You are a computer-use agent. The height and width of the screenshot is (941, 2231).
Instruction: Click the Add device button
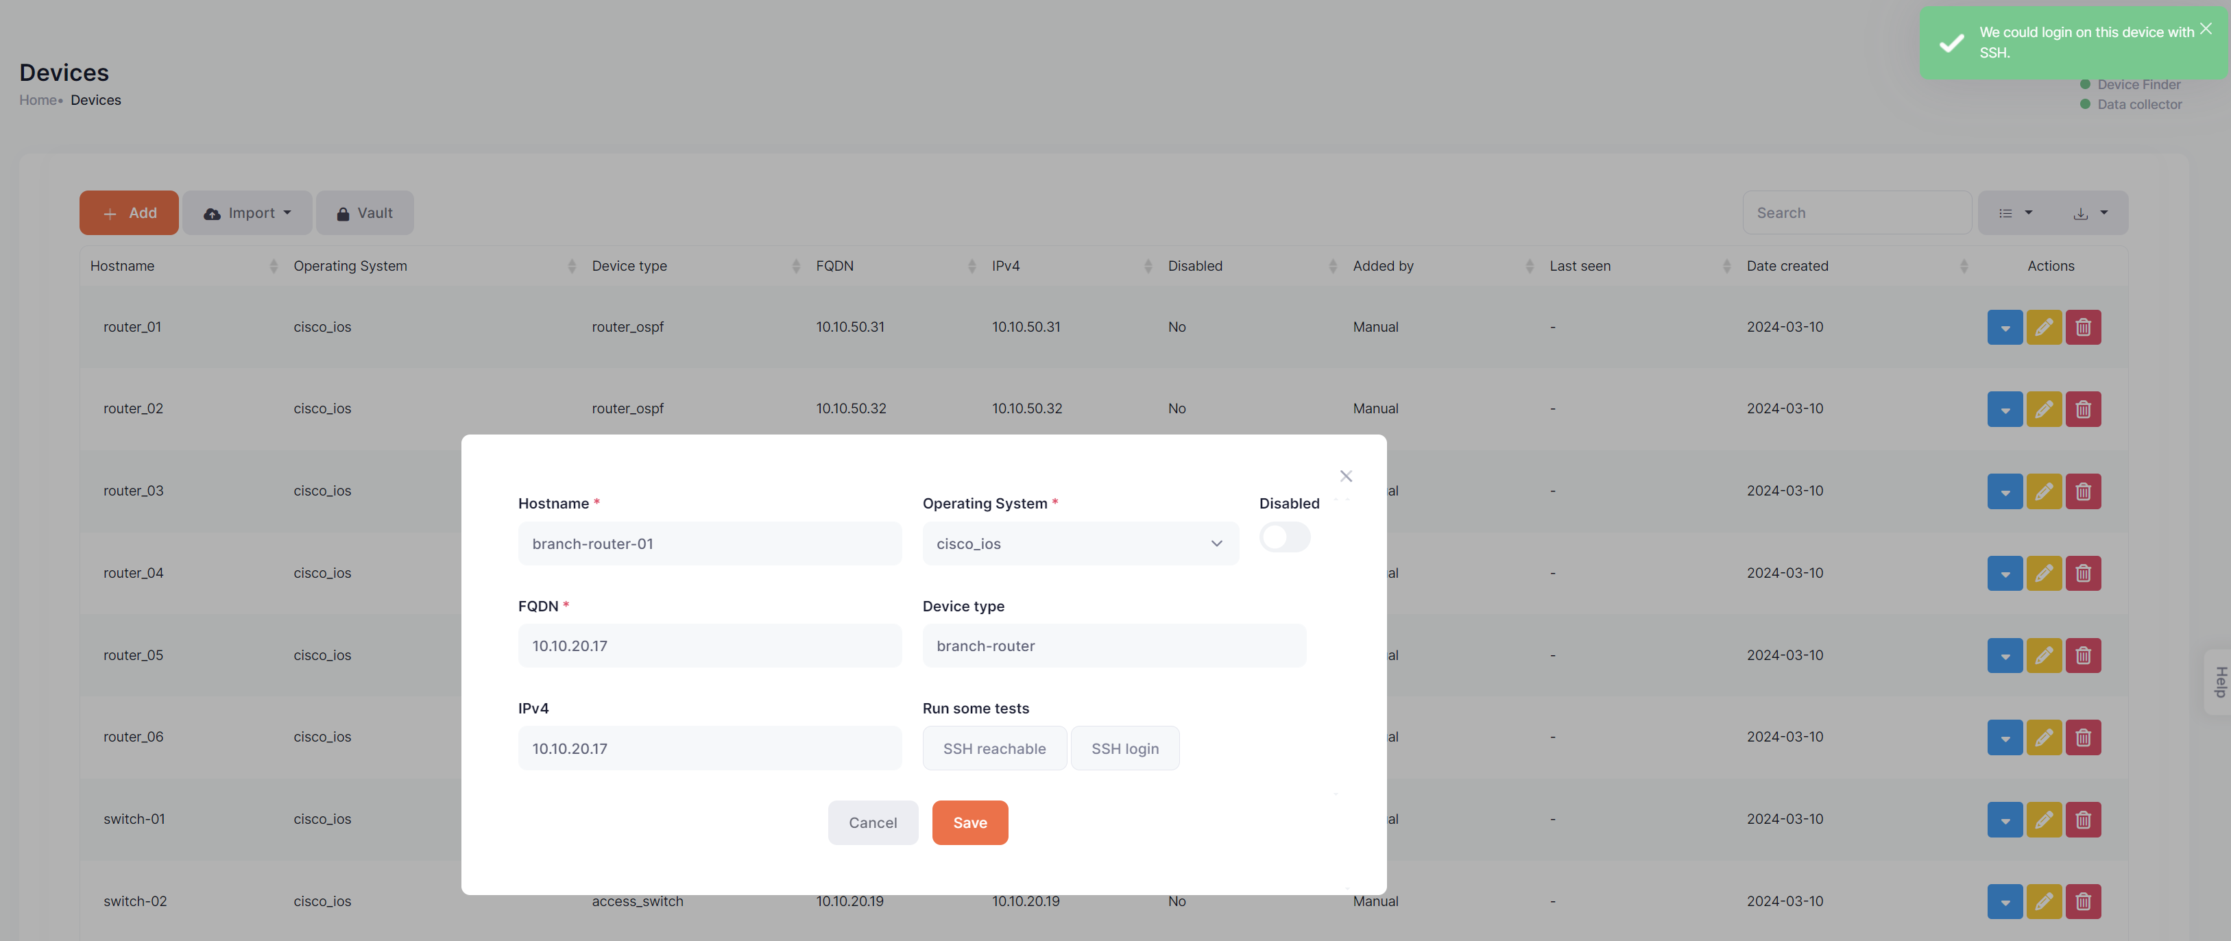pyautogui.click(x=129, y=213)
